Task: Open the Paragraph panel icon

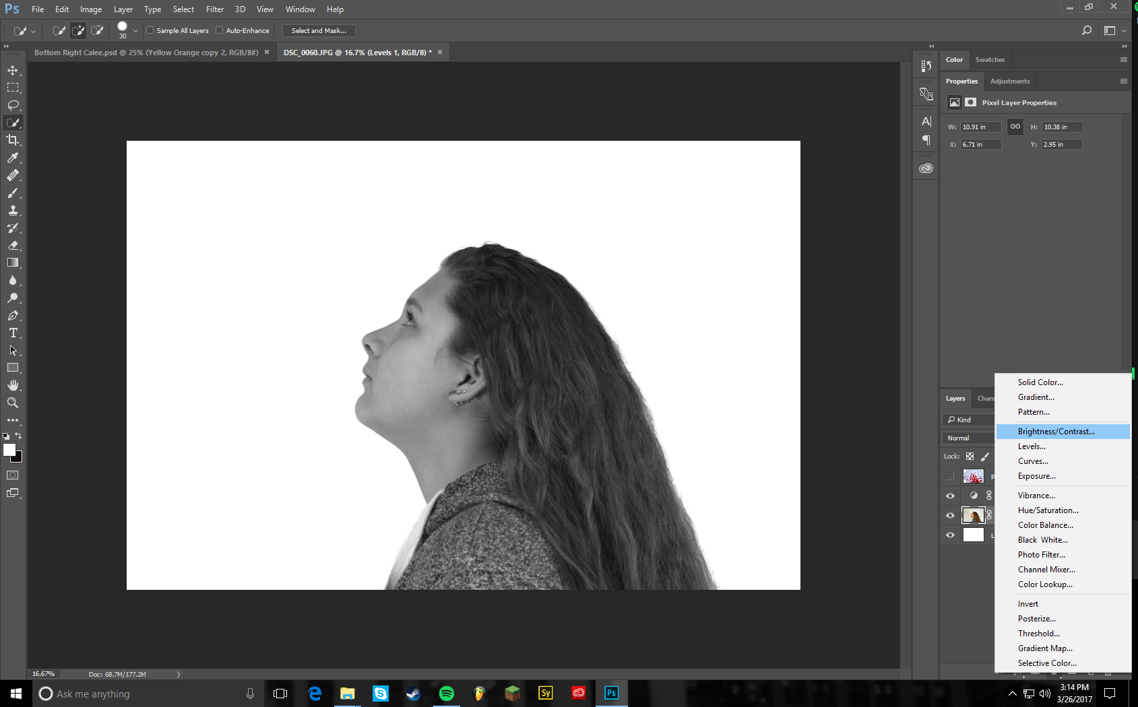Action: tap(926, 140)
